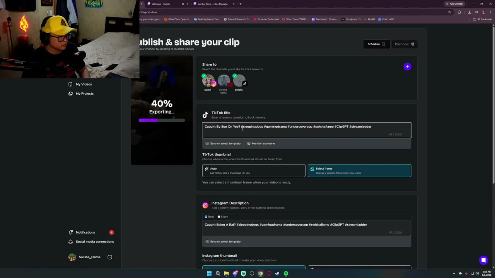
Task: Open the Chat | vidIQ bookmark
Action: click(x=386, y=19)
